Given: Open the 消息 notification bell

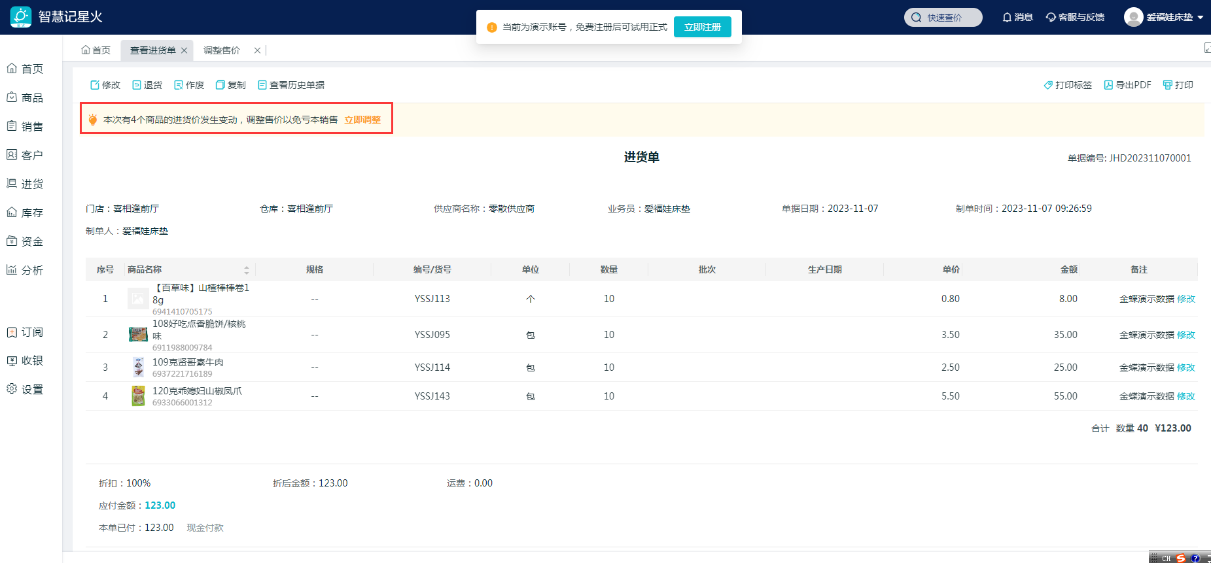Looking at the screenshot, I should coord(1008,17).
